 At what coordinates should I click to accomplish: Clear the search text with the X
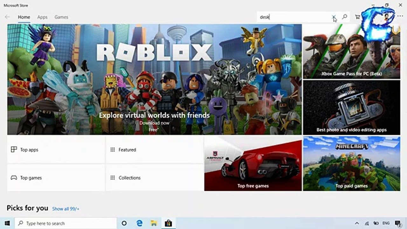click(x=334, y=17)
